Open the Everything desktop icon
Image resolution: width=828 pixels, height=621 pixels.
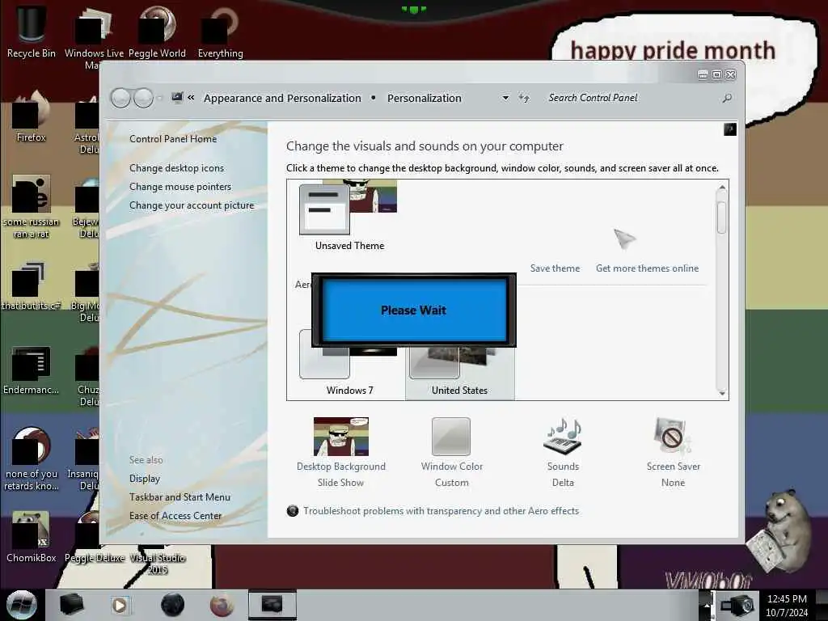[220, 31]
